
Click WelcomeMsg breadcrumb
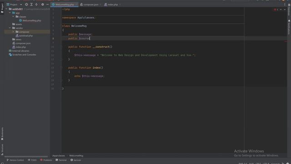tap(76, 156)
